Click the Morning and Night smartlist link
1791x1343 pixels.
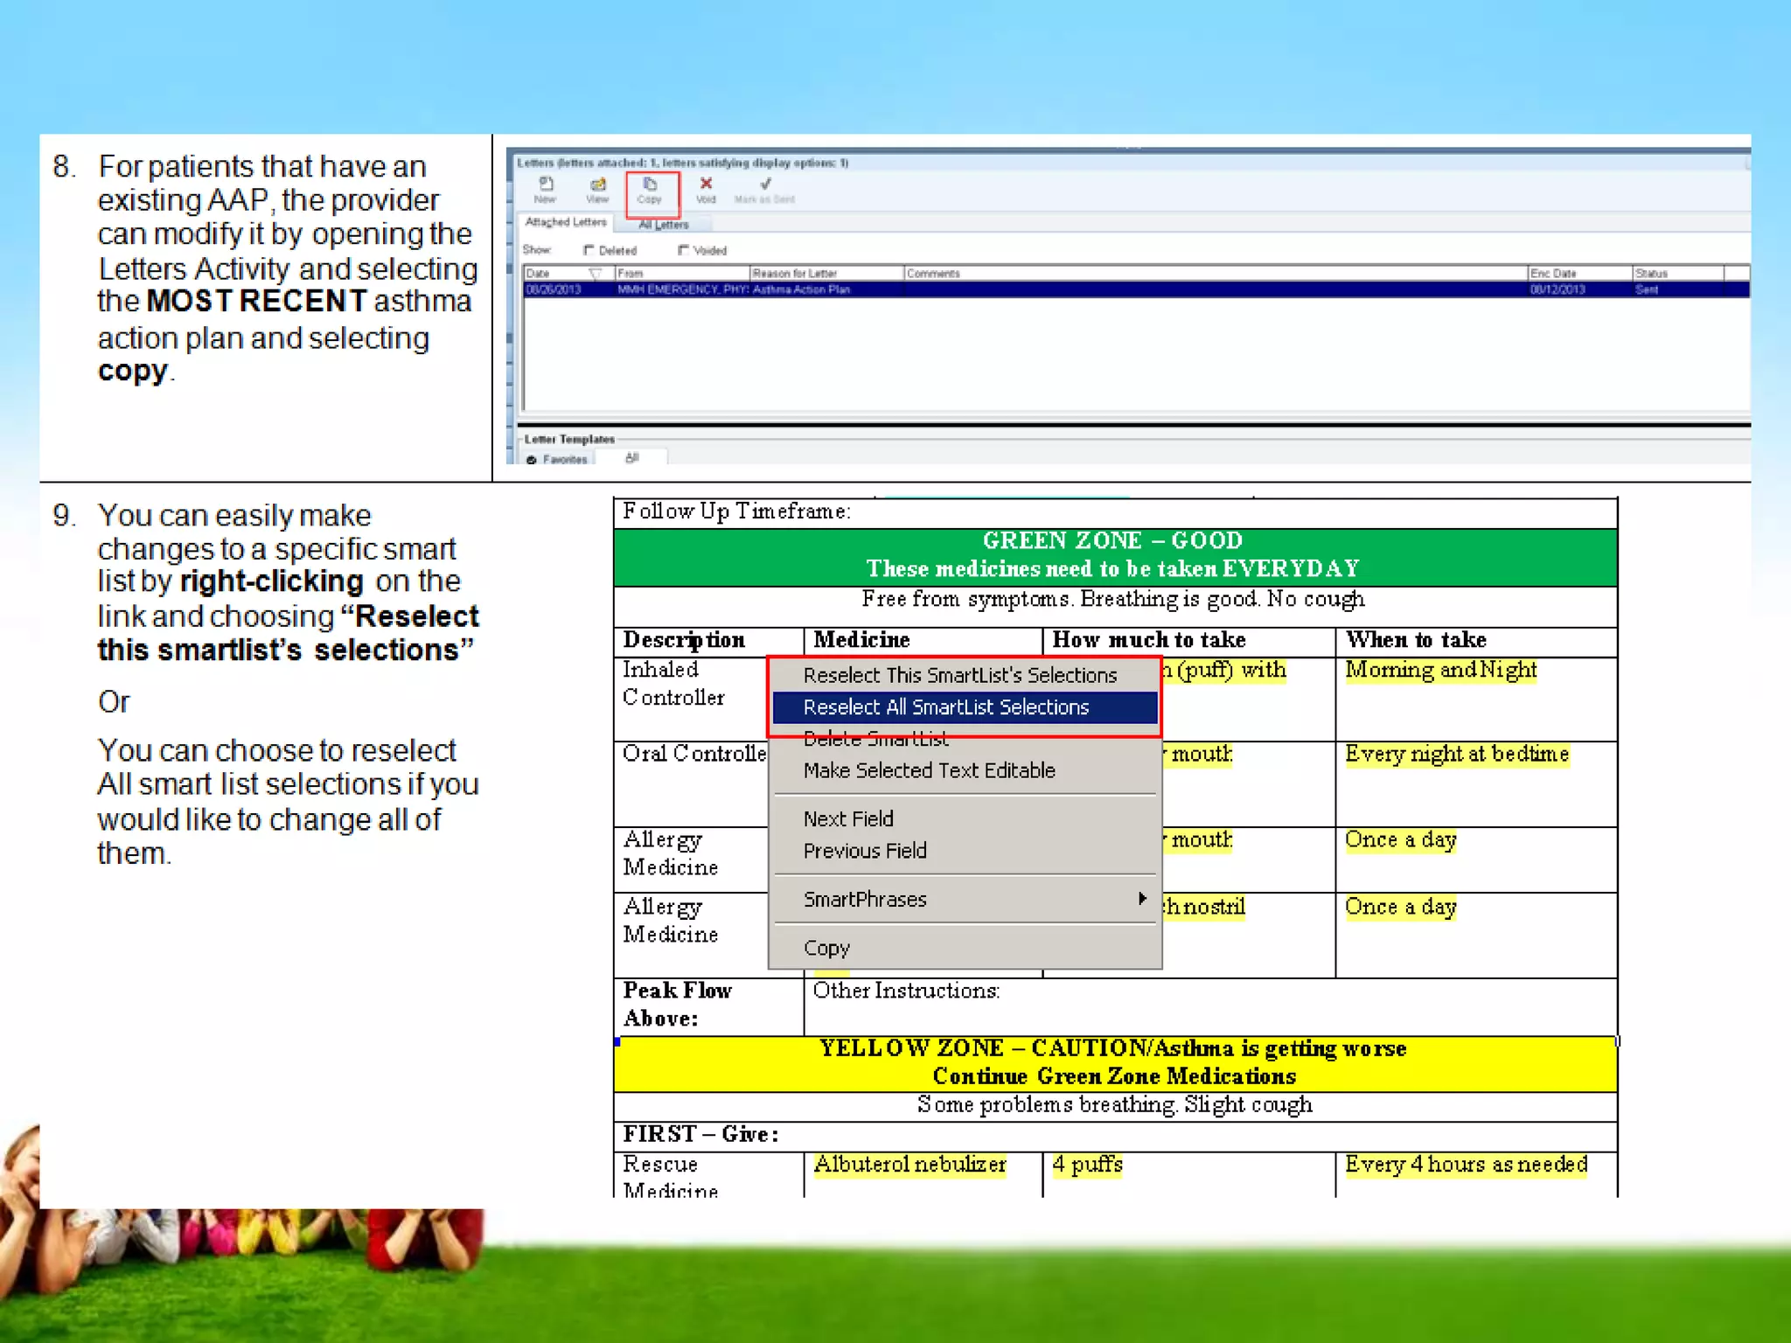(x=1440, y=670)
